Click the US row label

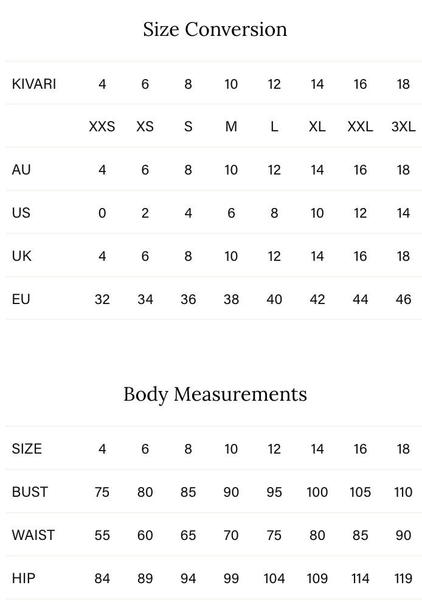tap(21, 213)
